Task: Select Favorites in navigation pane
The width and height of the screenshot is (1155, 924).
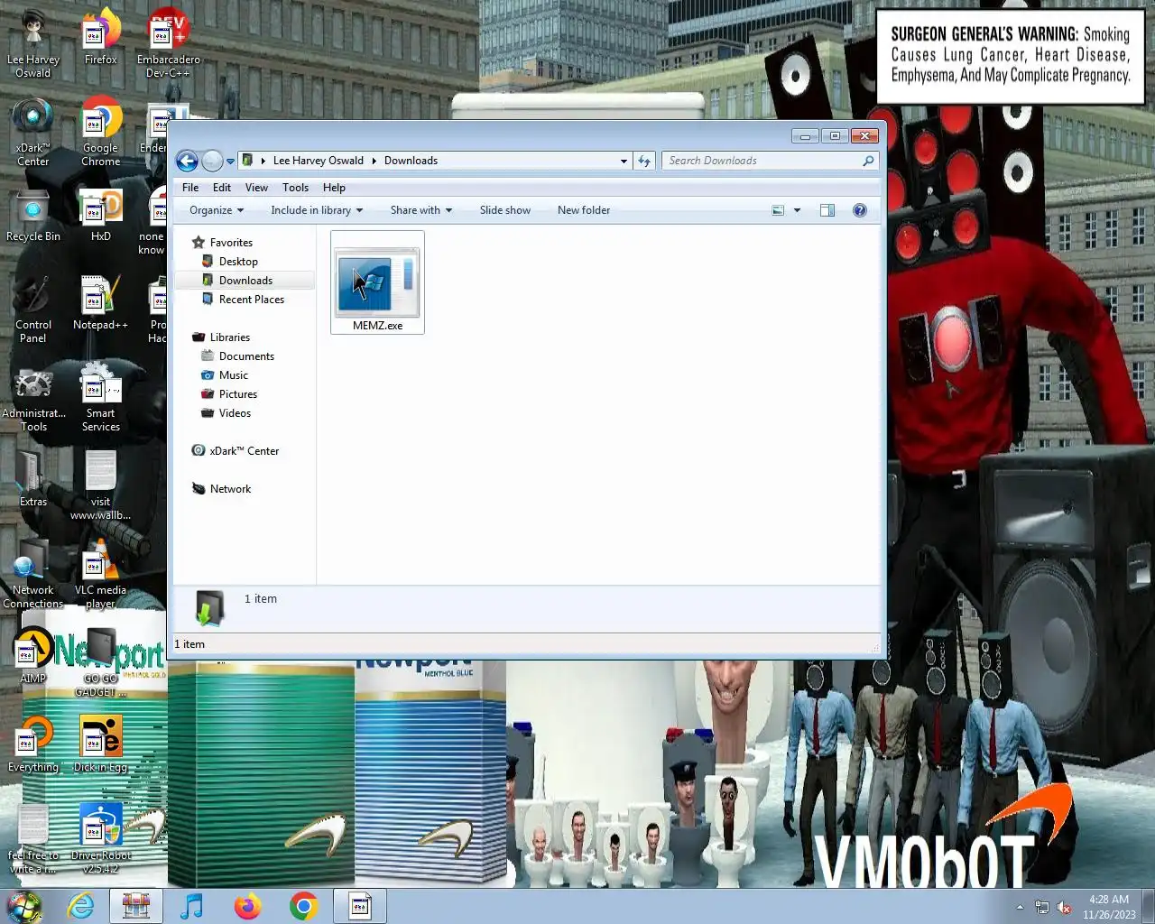Action: pos(231,243)
